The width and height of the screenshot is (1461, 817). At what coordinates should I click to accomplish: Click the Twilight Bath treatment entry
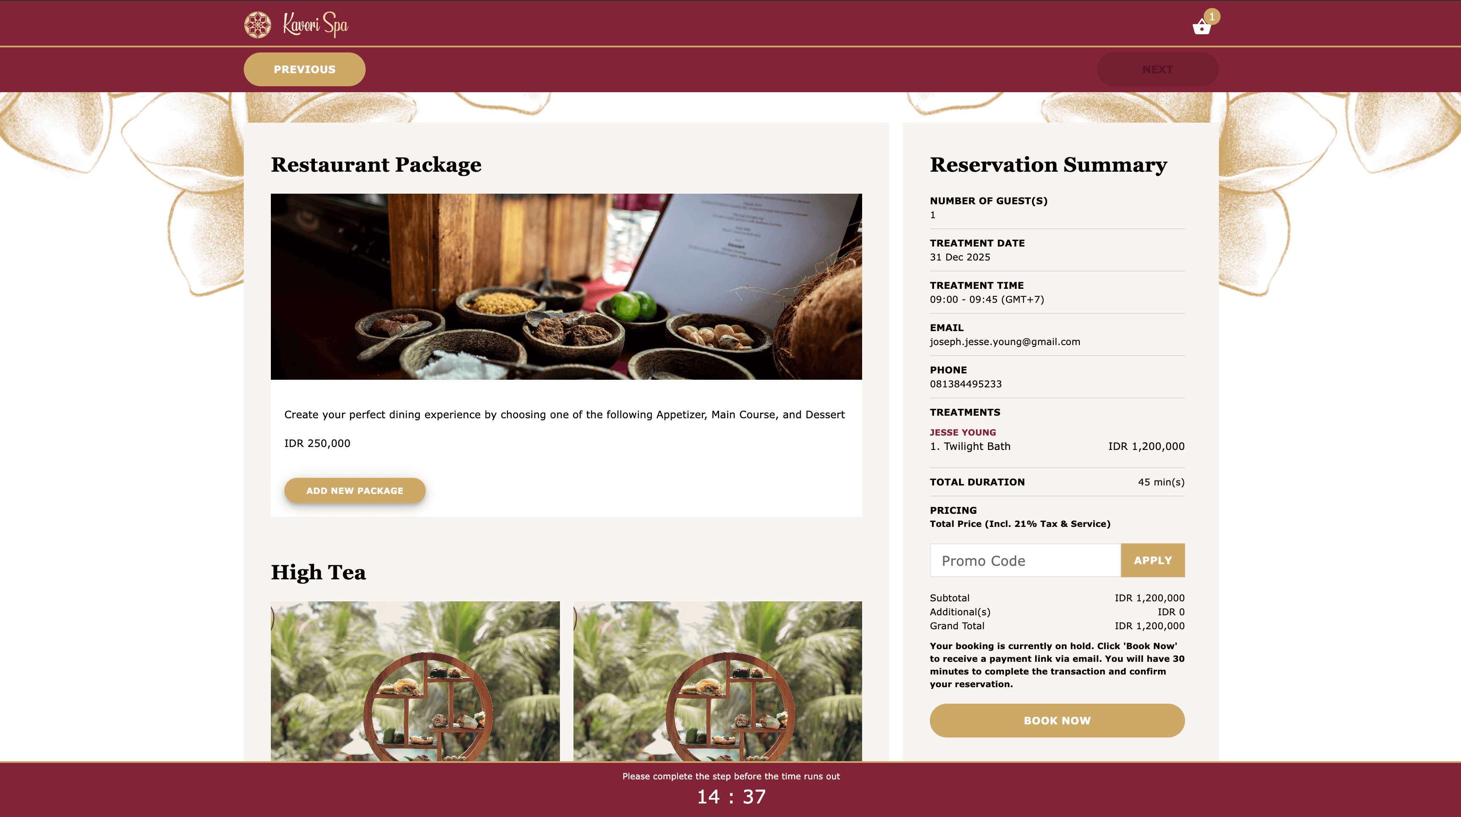[970, 447]
